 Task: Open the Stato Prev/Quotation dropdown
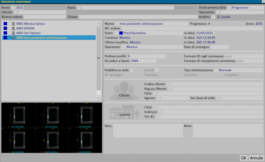[116, 33]
